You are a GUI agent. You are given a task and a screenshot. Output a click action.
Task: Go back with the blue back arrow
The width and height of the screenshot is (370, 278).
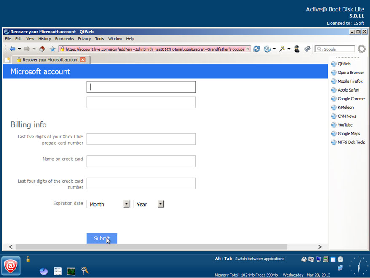coord(12,49)
